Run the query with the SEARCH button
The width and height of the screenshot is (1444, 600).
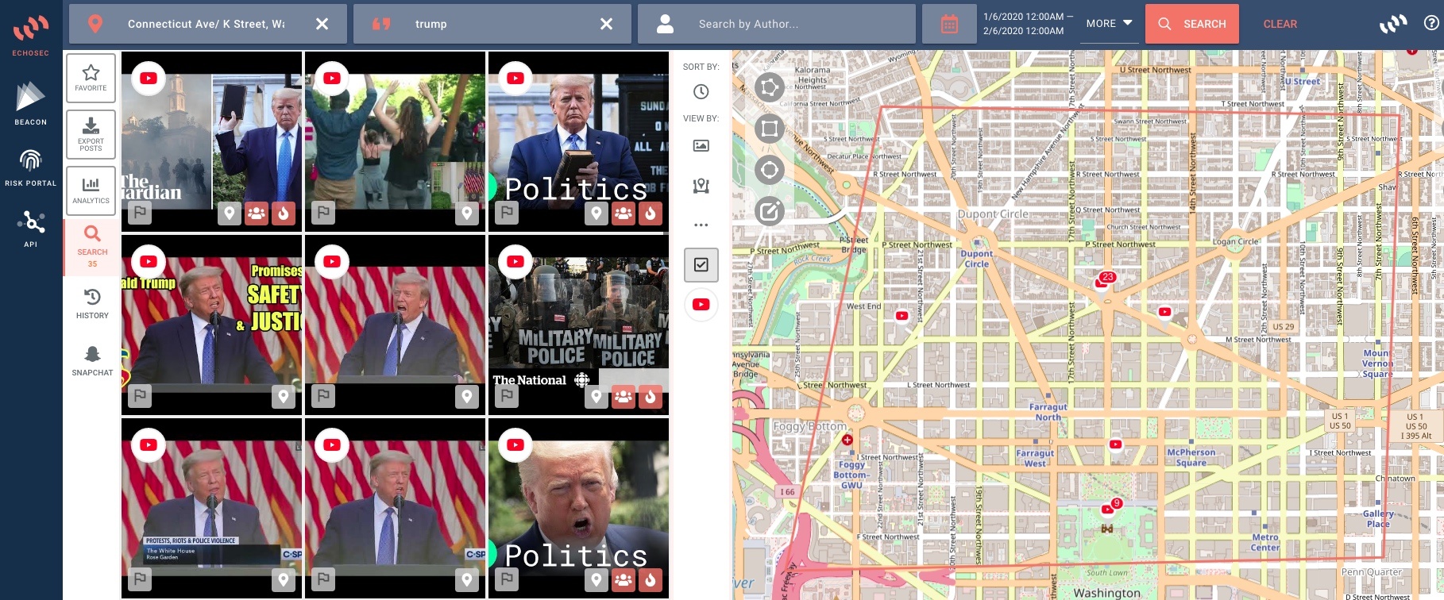coord(1191,24)
